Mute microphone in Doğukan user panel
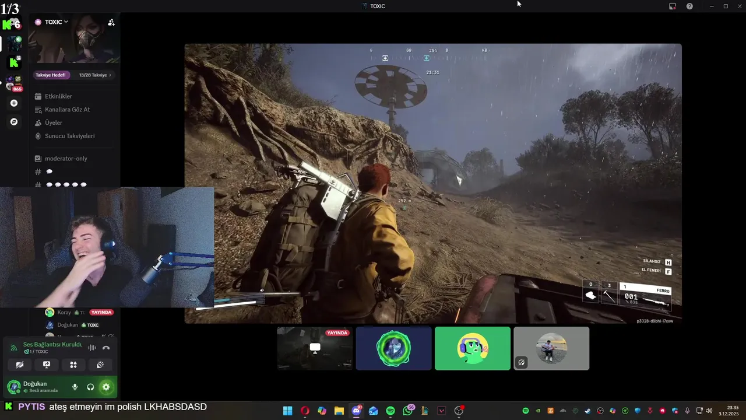 pyautogui.click(x=75, y=387)
